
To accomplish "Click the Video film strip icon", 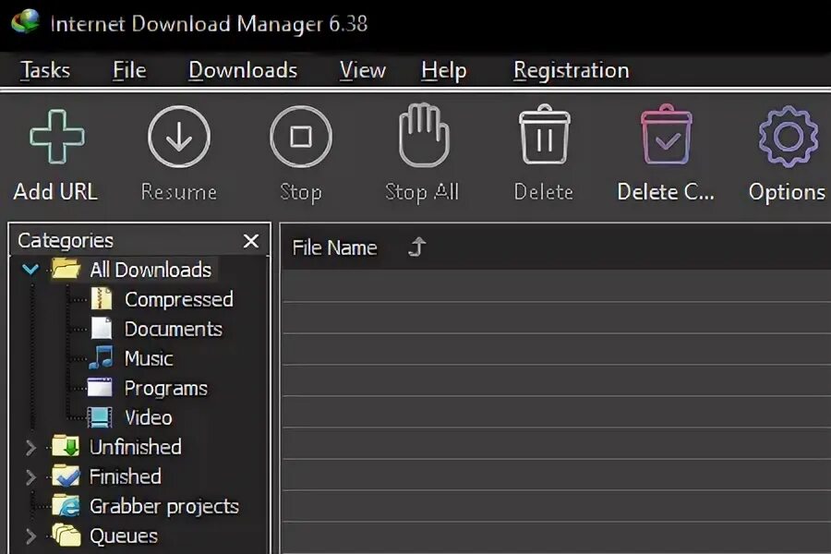I will 100,416.
